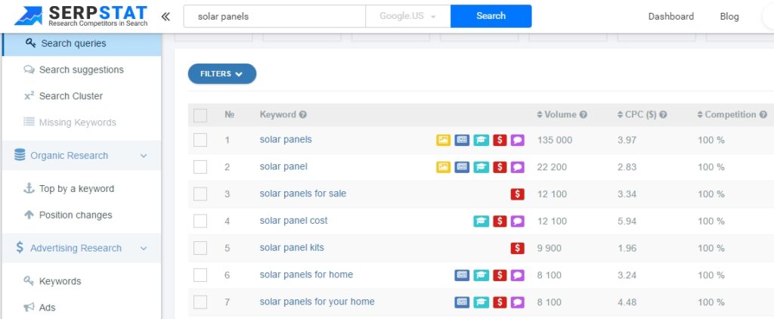Click the red dollar icon for solar panels for sale
Image resolution: width=774 pixels, height=319 pixels.
click(x=517, y=194)
